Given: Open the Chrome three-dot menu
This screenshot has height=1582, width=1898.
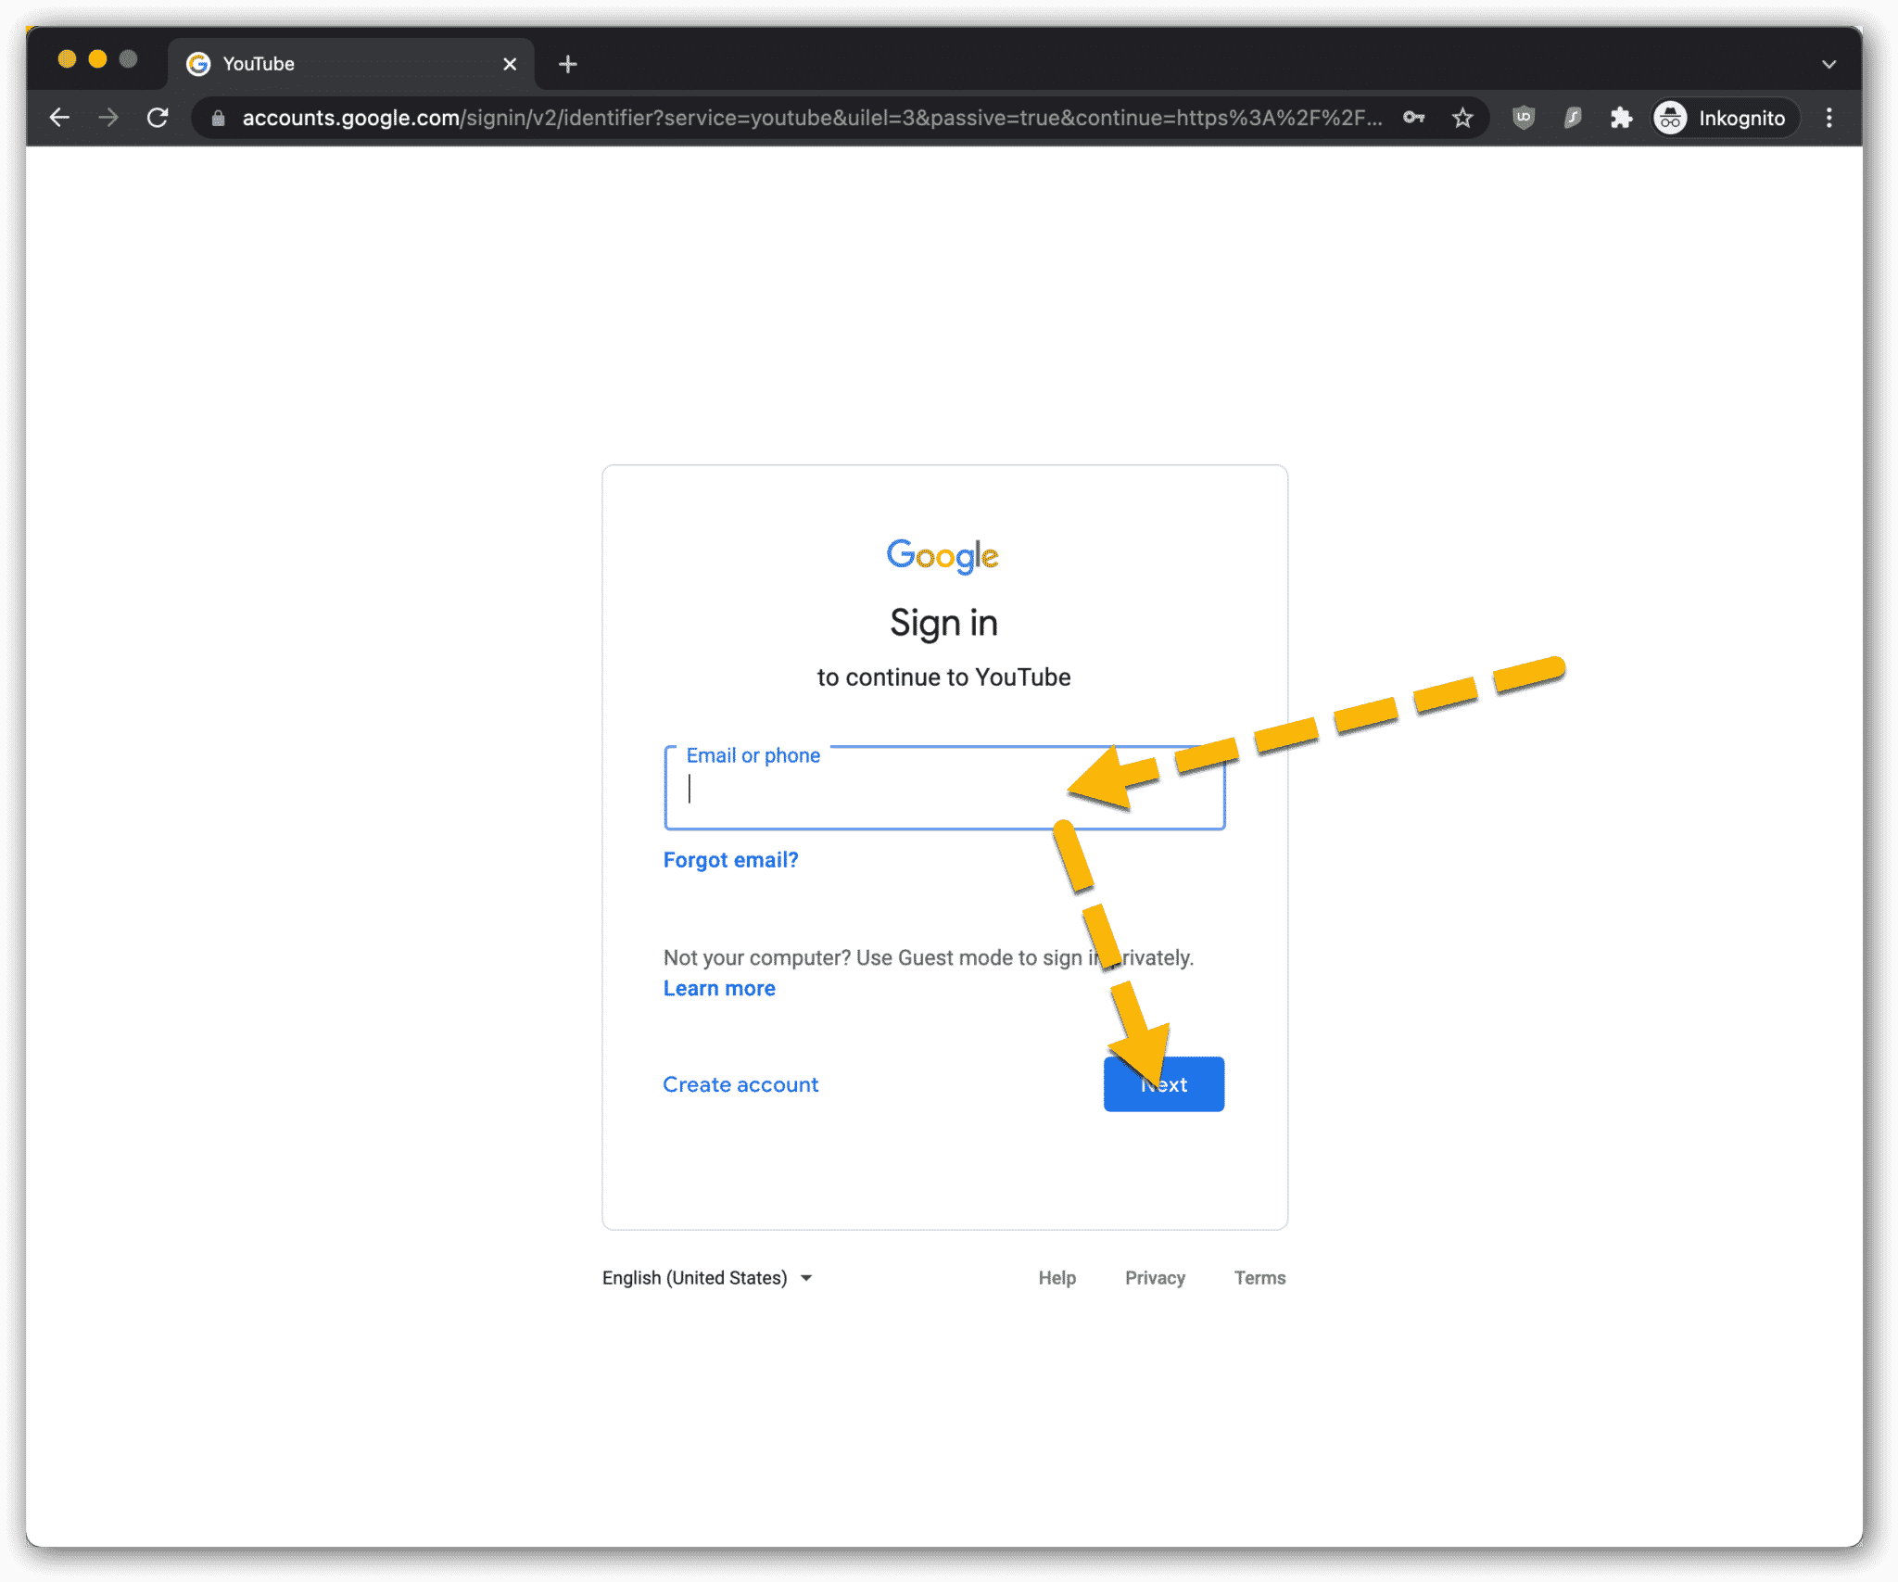Looking at the screenshot, I should click(x=1828, y=118).
